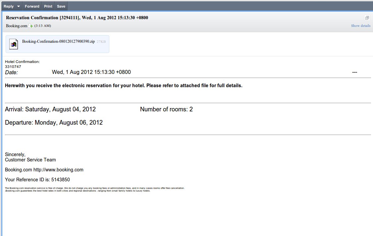The height and width of the screenshot is (236, 373).
Task: Click the Booking.com sender name
Action: coord(17,26)
